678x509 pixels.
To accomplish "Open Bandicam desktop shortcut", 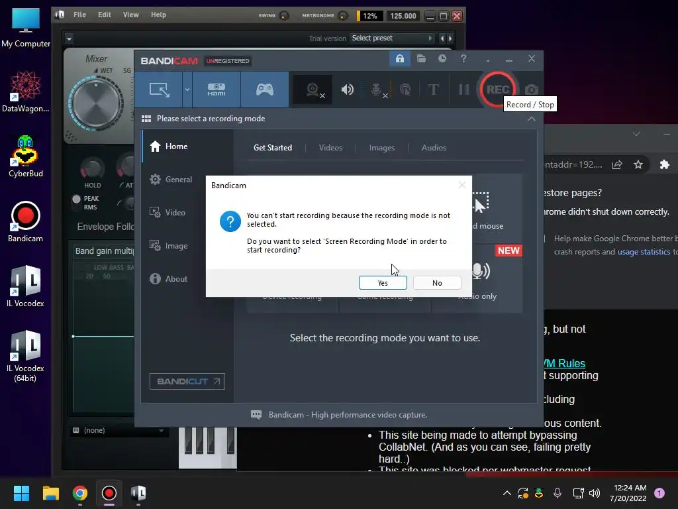I will pos(26,221).
